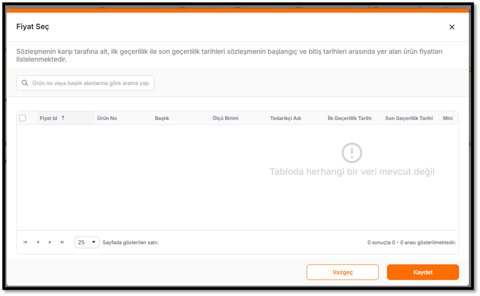This screenshot has height=296, width=480.
Task: Sort by Tedarikçi Adı column
Action: (x=286, y=118)
